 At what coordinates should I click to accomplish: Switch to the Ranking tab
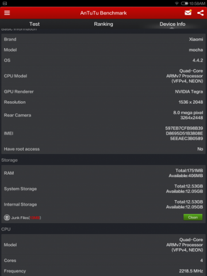coord(103,24)
